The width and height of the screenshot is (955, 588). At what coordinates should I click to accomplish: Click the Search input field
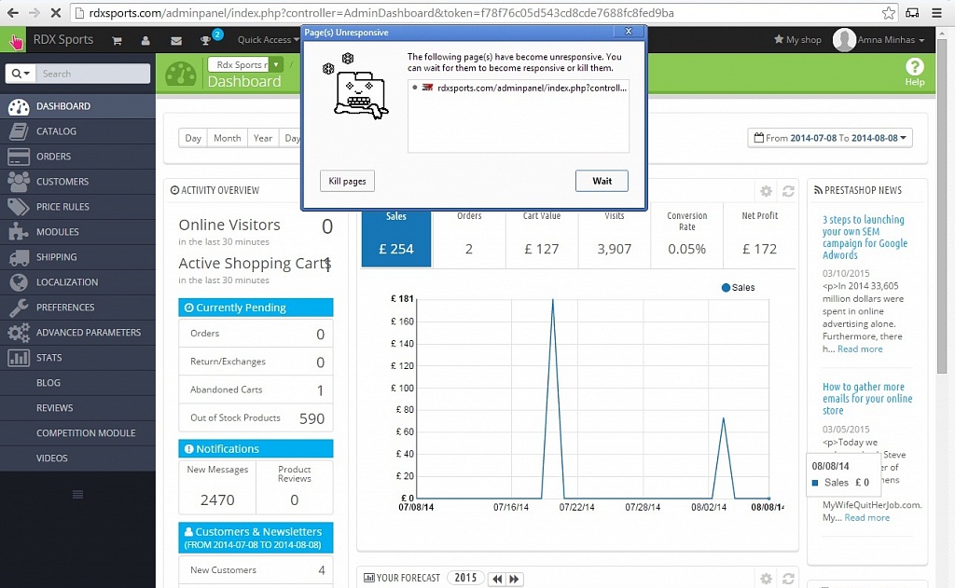(93, 74)
